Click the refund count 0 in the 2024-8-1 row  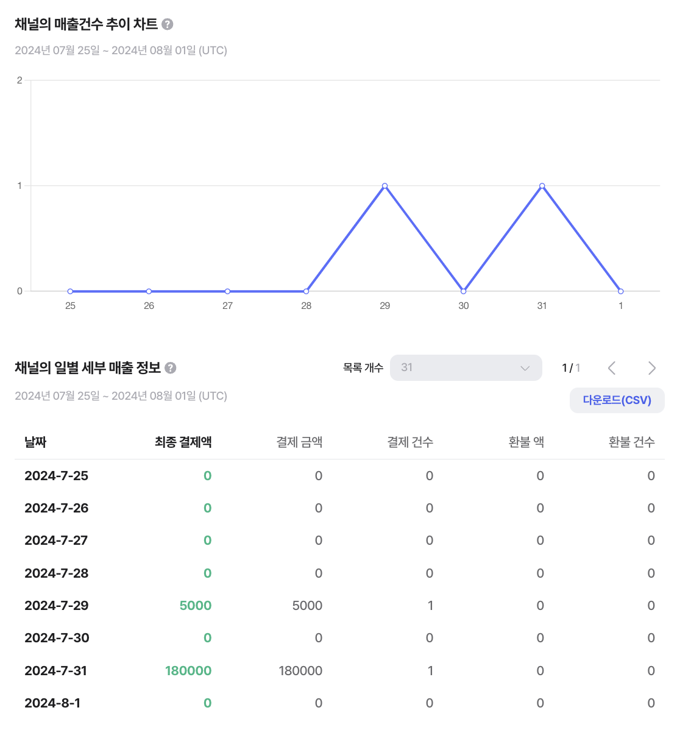pos(651,703)
